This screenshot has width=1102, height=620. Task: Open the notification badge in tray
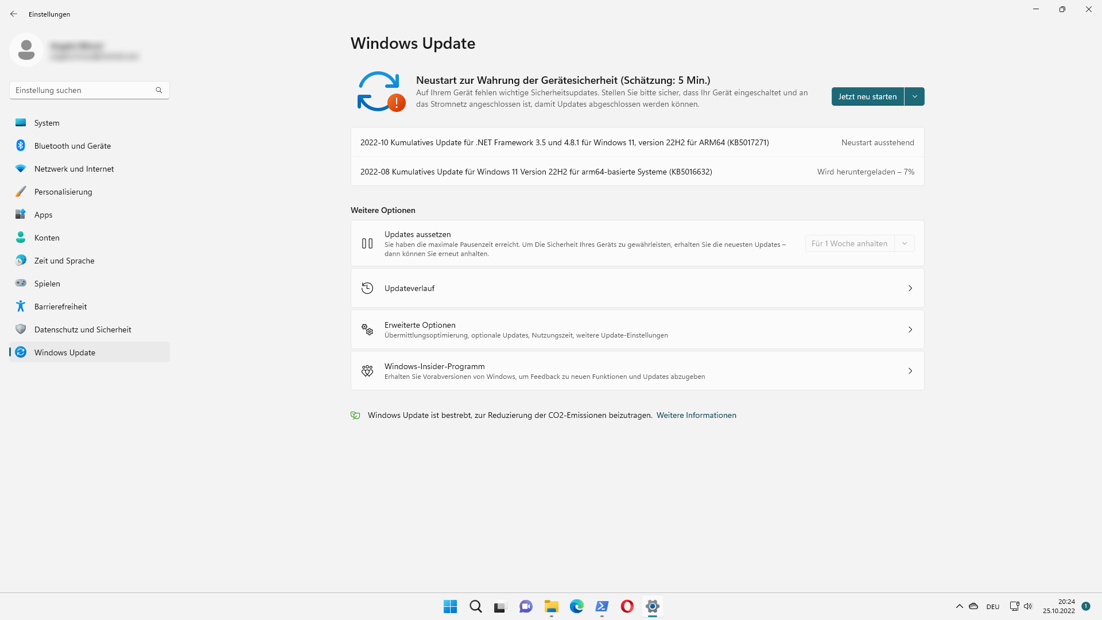pyautogui.click(x=1086, y=606)
